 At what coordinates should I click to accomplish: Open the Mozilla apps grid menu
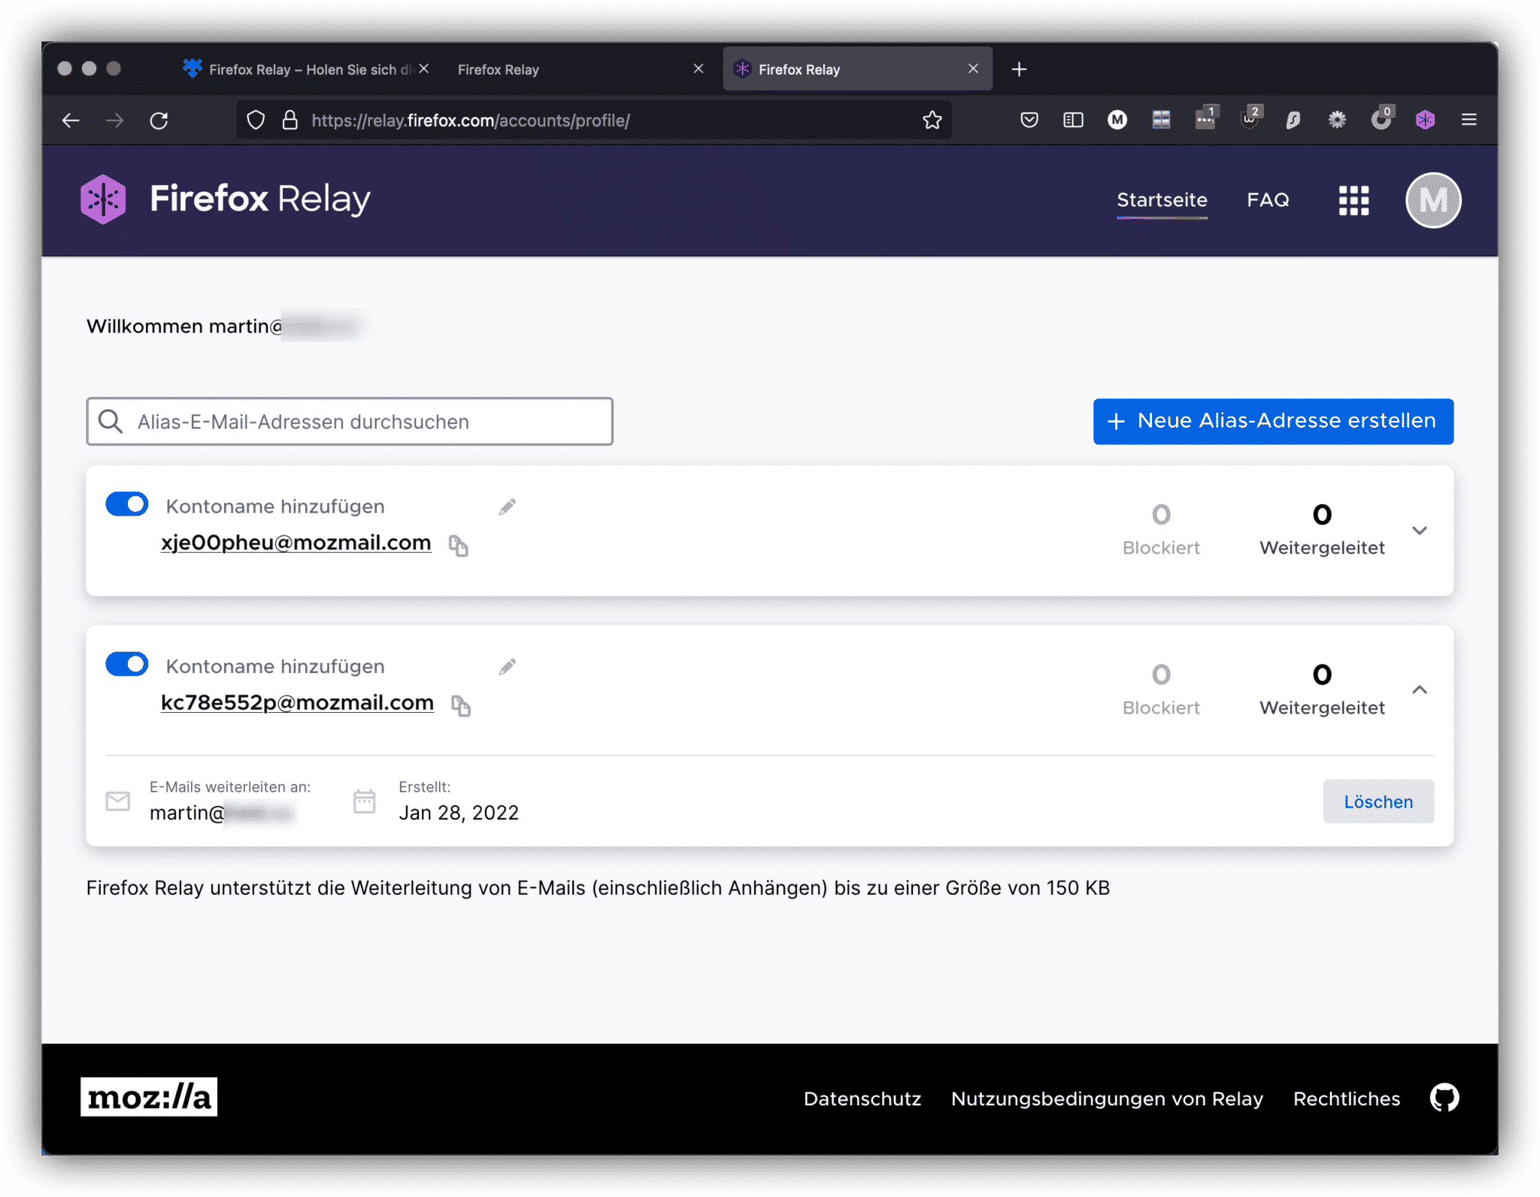pyautogui.click(x=1354, y=200)
